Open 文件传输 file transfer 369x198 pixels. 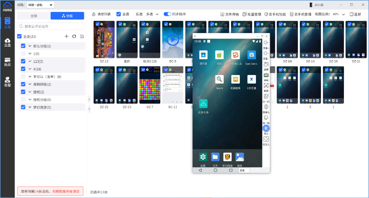point(229,14)
